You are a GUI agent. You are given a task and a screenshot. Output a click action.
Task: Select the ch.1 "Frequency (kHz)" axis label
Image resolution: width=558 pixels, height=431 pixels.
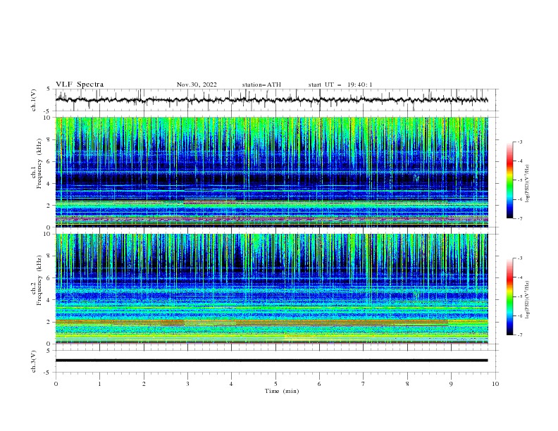point(39,164)
